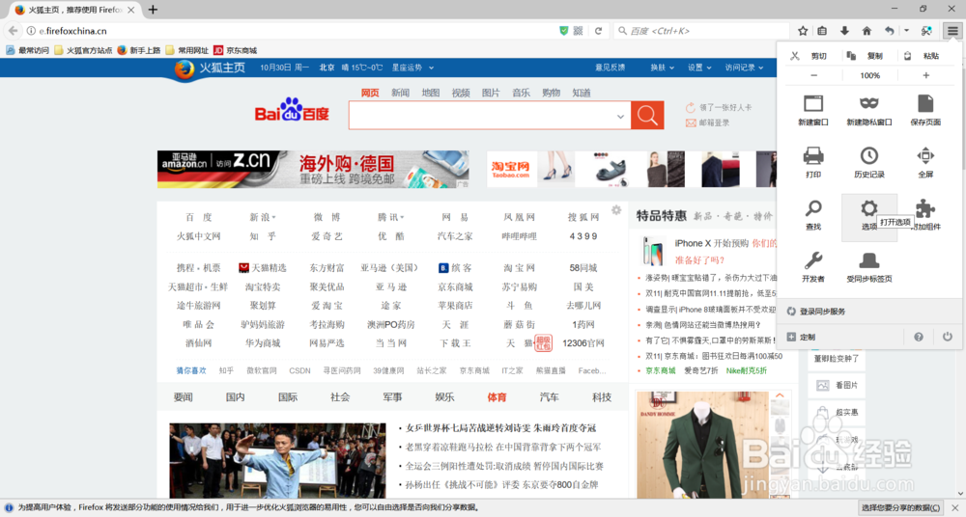Zoom in with plus button
This screenshot has width=966, height=517.
(x=926, y=75)
